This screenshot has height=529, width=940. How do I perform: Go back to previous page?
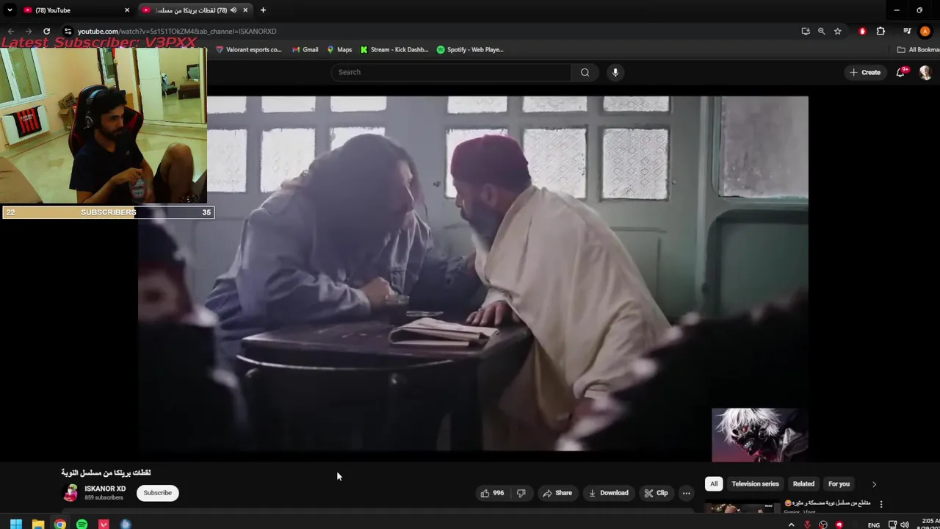click(11, 31)
